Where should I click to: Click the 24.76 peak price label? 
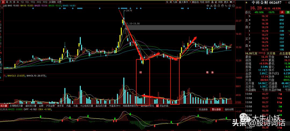(x=129, y=11)
